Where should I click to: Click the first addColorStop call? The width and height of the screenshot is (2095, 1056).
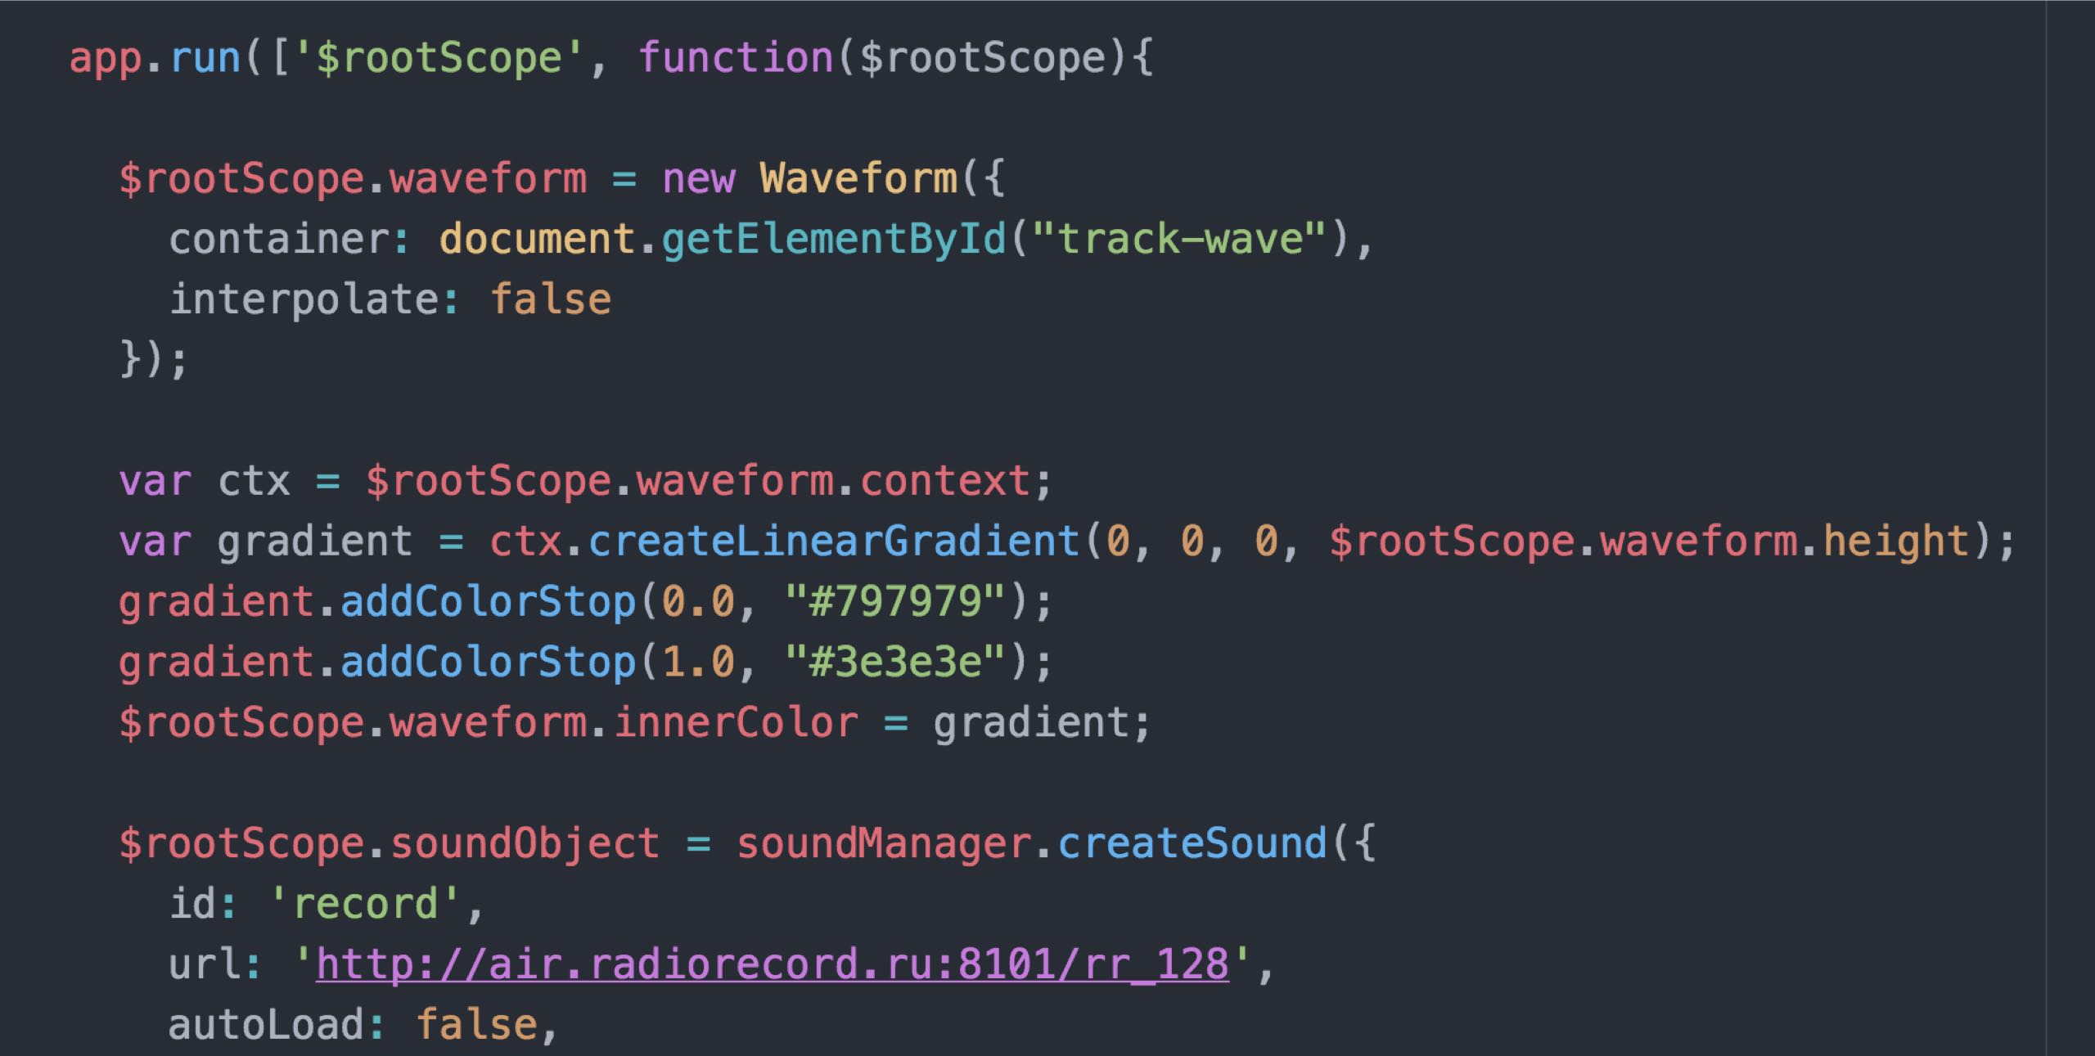click(x=488, y=602)
